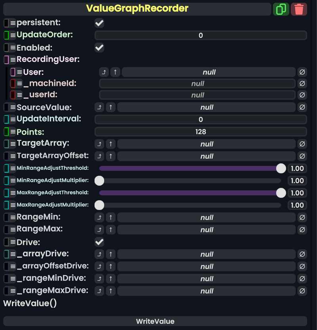Clear SourceValue using its null (∅) icon
Screen dimensions: 317x330
coord(302,107)
